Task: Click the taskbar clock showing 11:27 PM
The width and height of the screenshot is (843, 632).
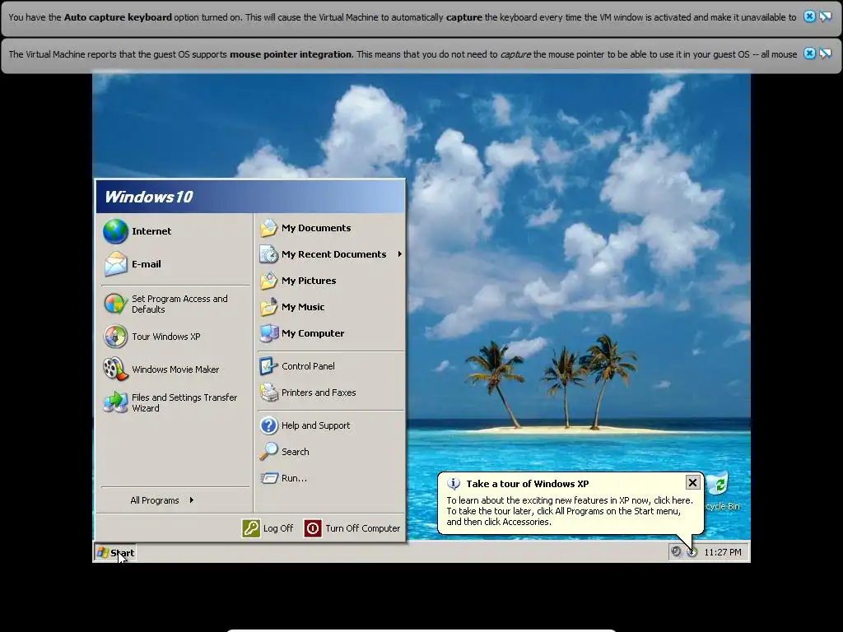Action: 723,552
